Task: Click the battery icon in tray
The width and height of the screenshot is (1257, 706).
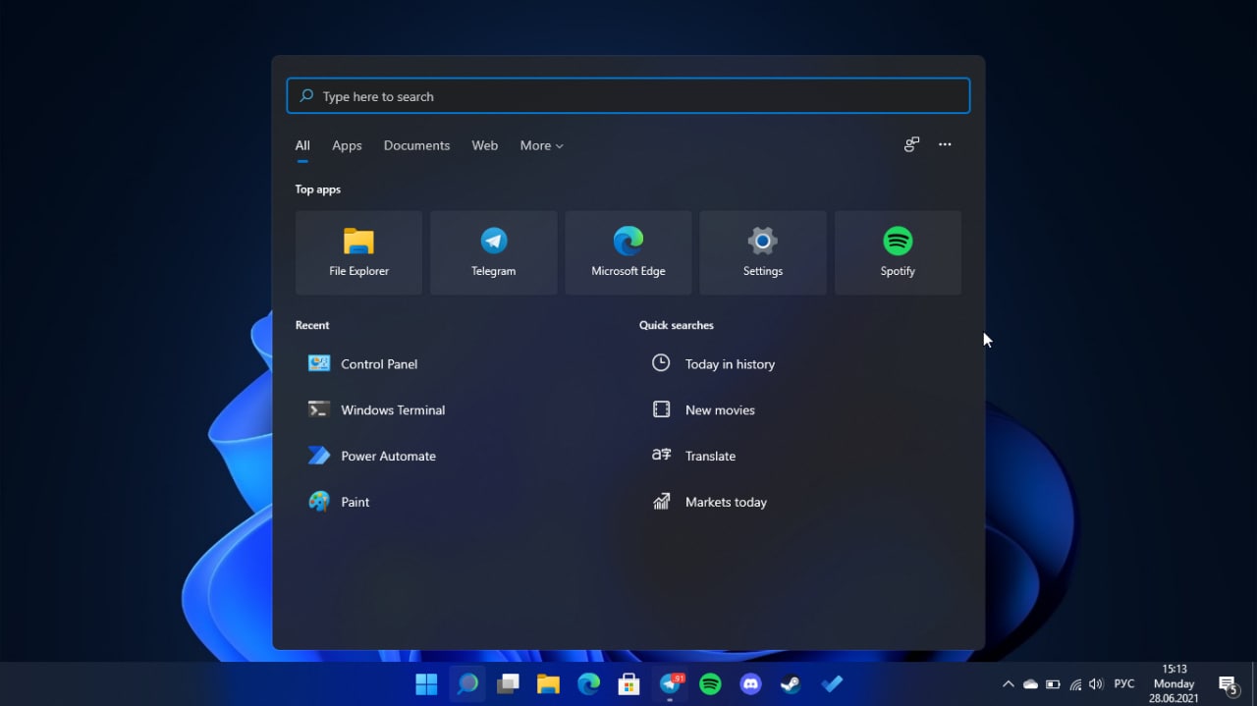Action: pos(1053,684)
